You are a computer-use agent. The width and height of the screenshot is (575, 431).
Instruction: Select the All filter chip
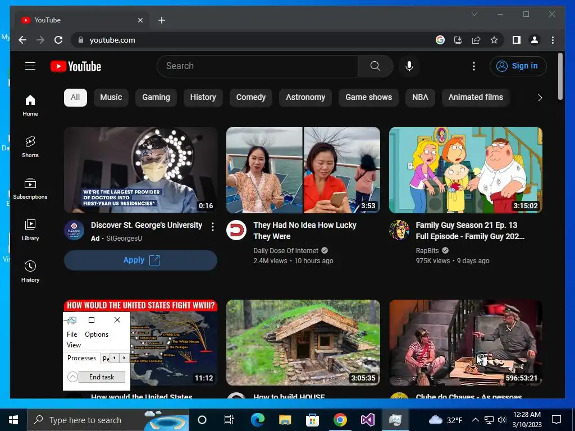75,98
